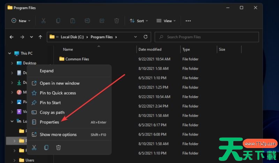
Task: Click the 6/5/2021 6:17 PM date cell
Action: (x=152, y=125)
